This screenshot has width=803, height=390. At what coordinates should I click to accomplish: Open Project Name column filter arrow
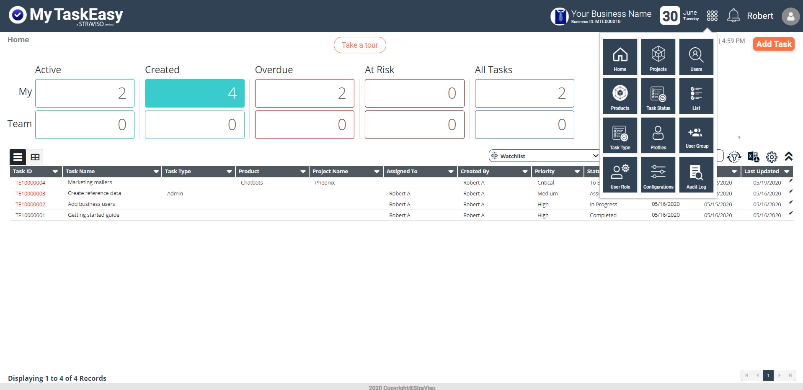(x=377, y=172)
